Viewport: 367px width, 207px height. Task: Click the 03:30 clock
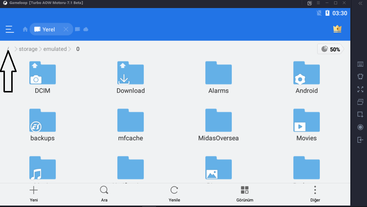point(340,13)
